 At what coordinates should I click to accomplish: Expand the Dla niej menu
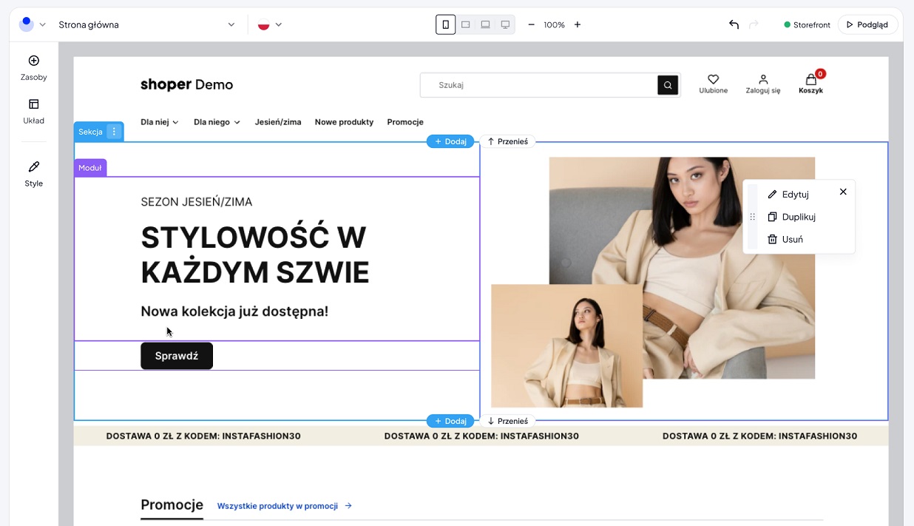point(160,122)
